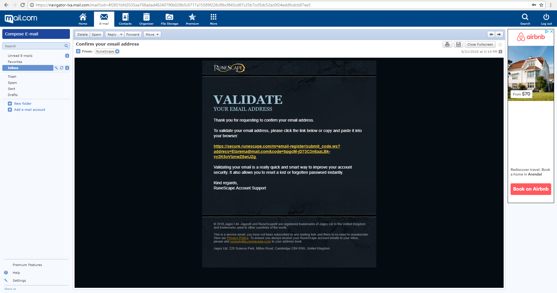
Task: Open the browser menu dots
Action: coord(551,5)
